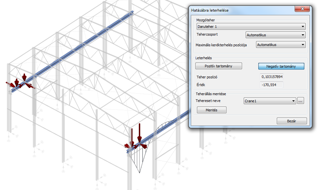The height and width of the screenshot is (190, 318).
Task: Select the Tehercsoport label
Action: pos(207,34)
